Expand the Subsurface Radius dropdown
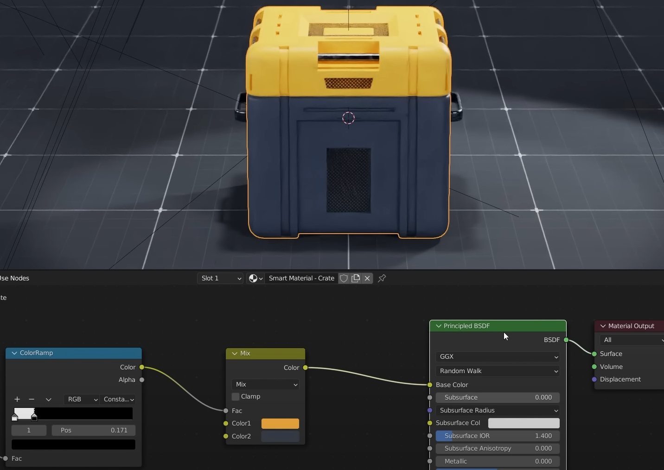The height and width of the screenshot is (470, 664). [498, 410]
